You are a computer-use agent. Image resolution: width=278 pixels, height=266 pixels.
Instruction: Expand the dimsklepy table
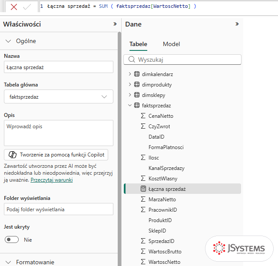pyautogui.click(x=130, y=95)
